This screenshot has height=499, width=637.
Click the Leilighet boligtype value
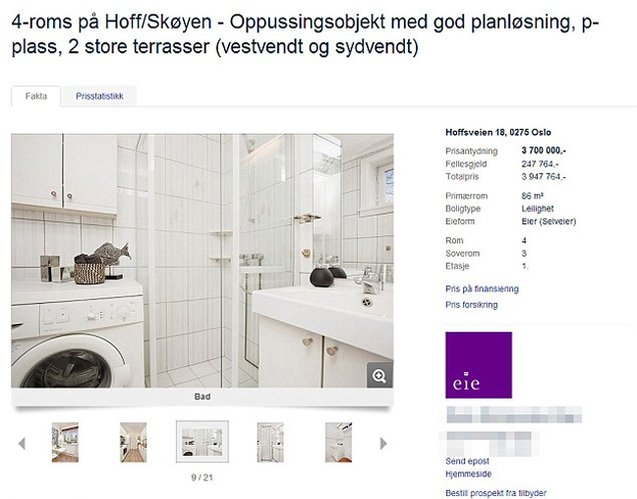tap(538, 209)
